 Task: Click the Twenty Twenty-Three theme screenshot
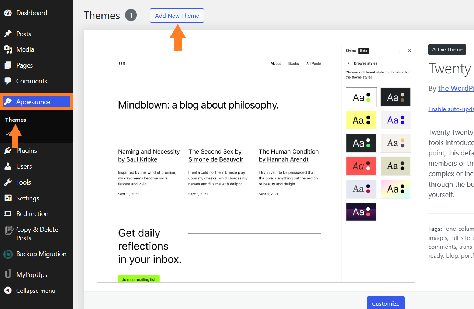point(256,164)
